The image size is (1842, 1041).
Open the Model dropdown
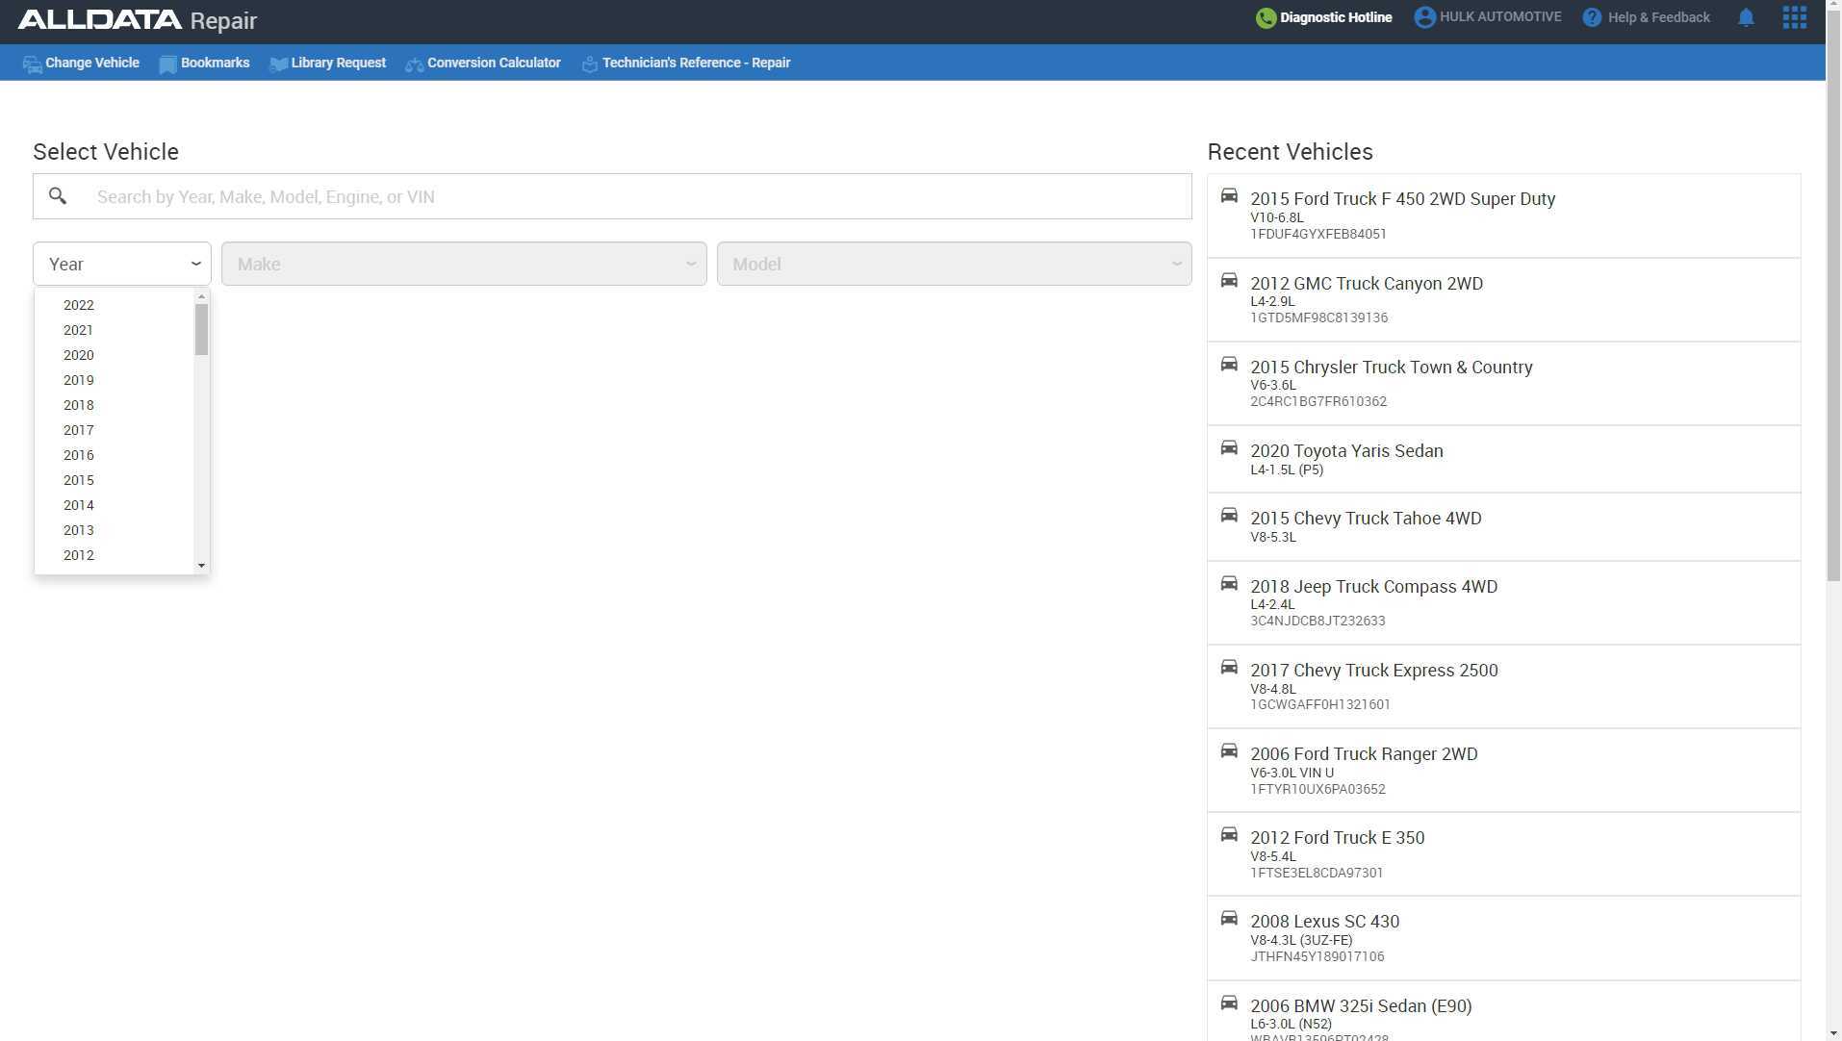click(x=955, y=264)
